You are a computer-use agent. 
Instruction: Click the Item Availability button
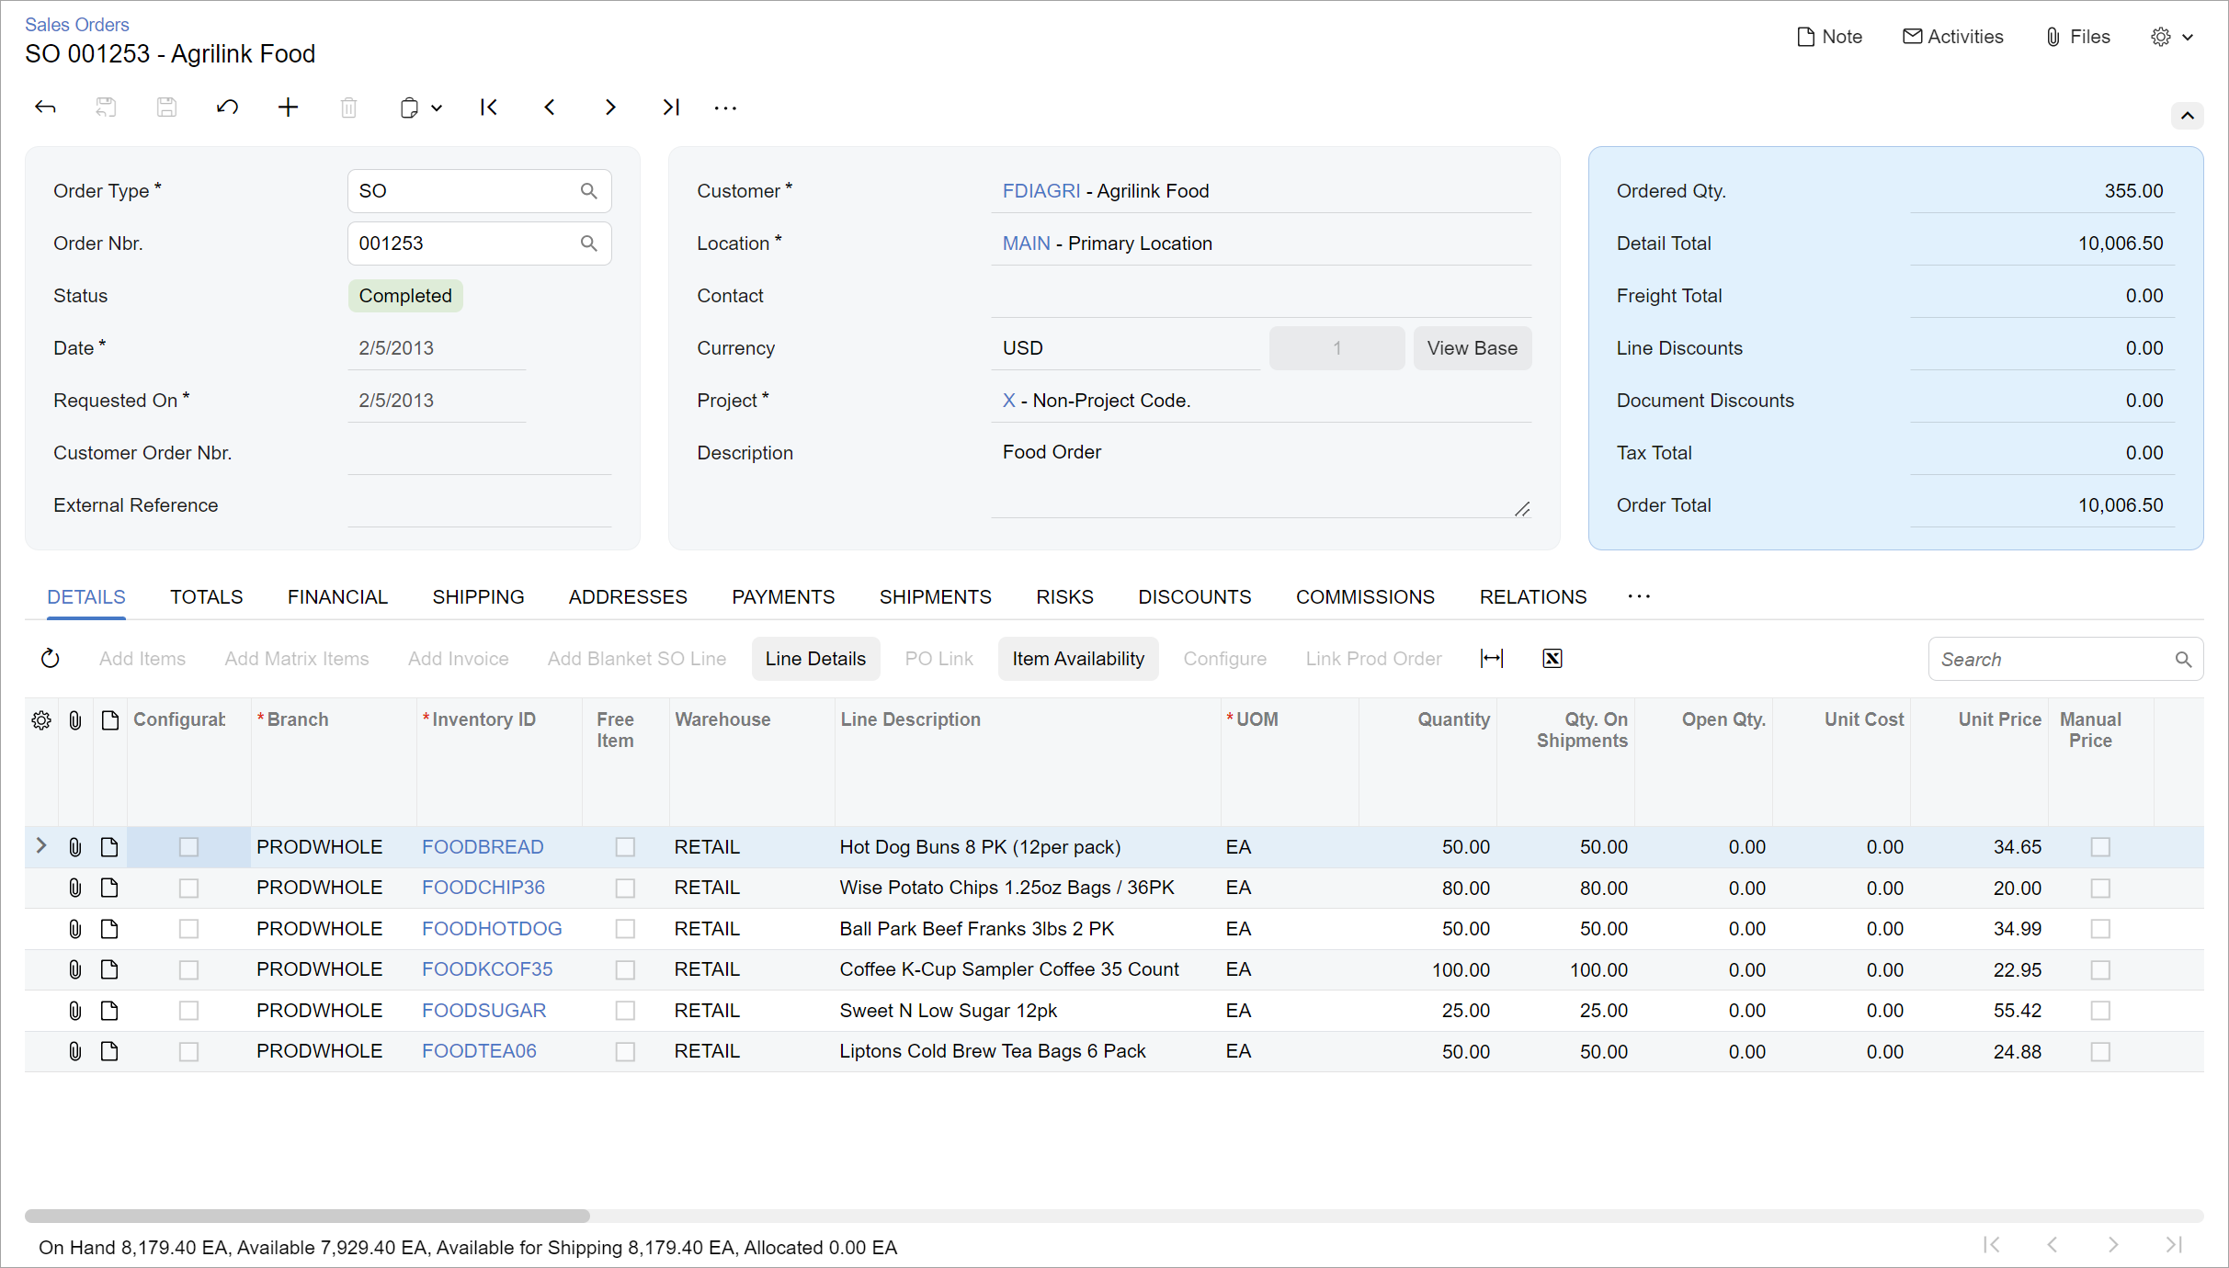[x=1077, y=659]
